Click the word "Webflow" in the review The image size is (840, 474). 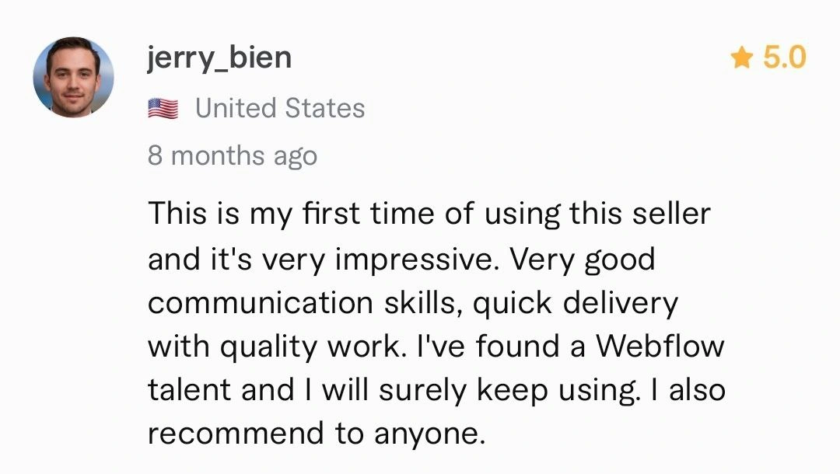coord(659,346)
